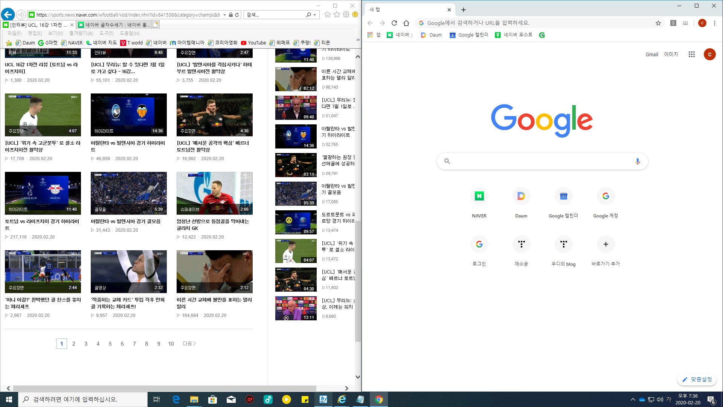Open the Google apps grid icon

point(691,54)
